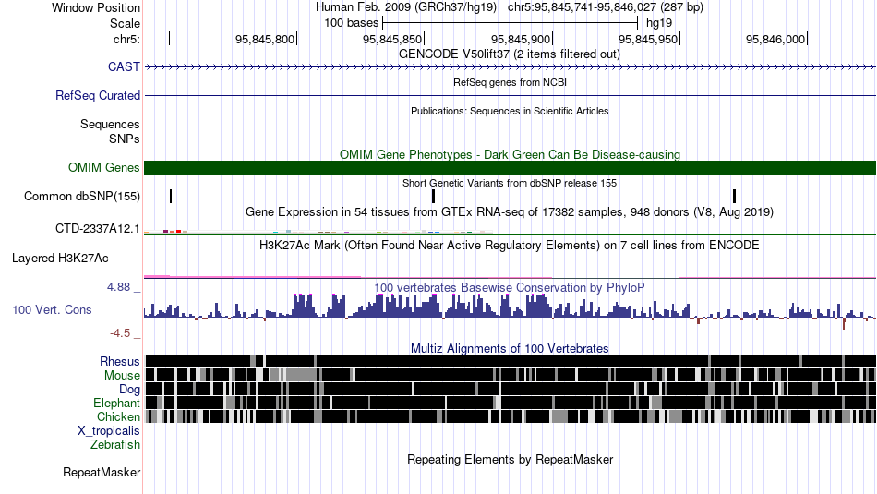Image resolution: width=877 pixels, height=494 pixels.
Task: Open the Layered H3K27Ac track label
Action: coord(60,258)
